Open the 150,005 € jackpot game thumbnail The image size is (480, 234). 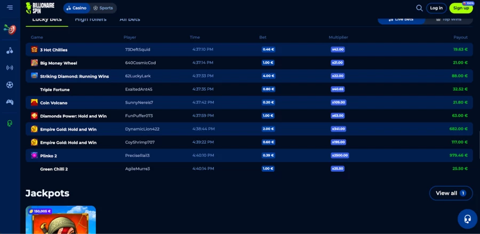pyautogui.click(x=61, y=220)
